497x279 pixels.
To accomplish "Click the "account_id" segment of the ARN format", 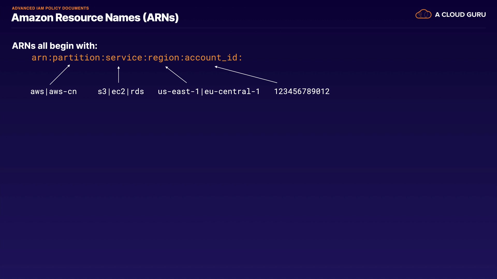I will (x=211, y=57).
